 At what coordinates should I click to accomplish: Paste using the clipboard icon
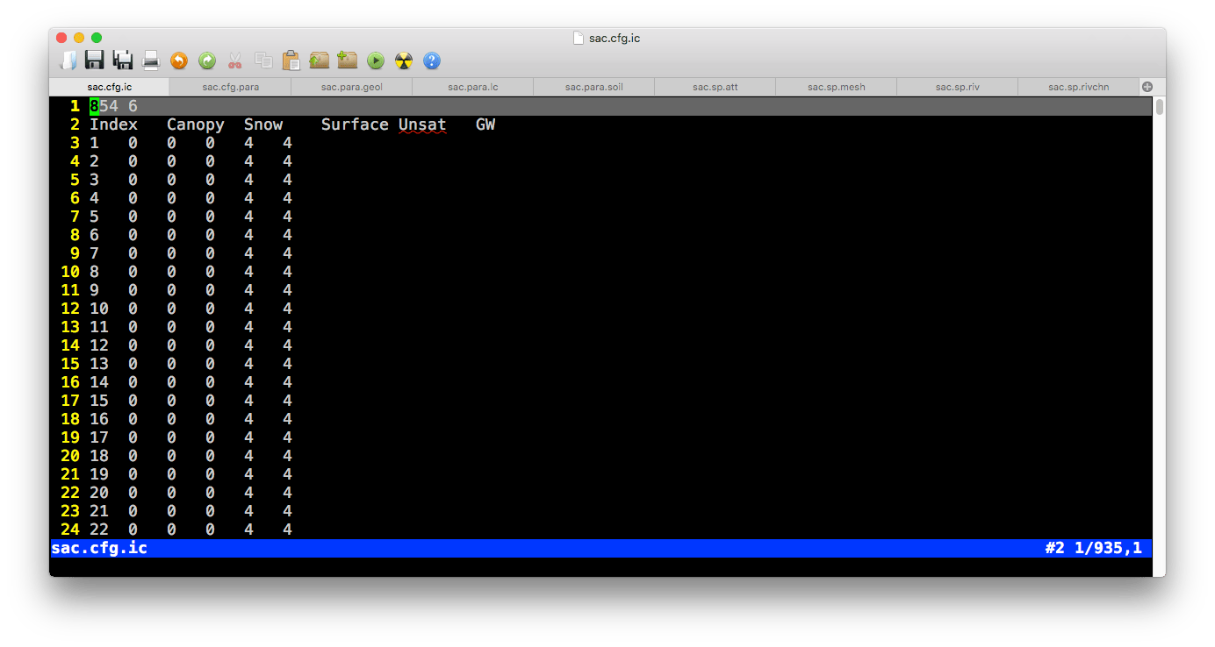point(291,60)
